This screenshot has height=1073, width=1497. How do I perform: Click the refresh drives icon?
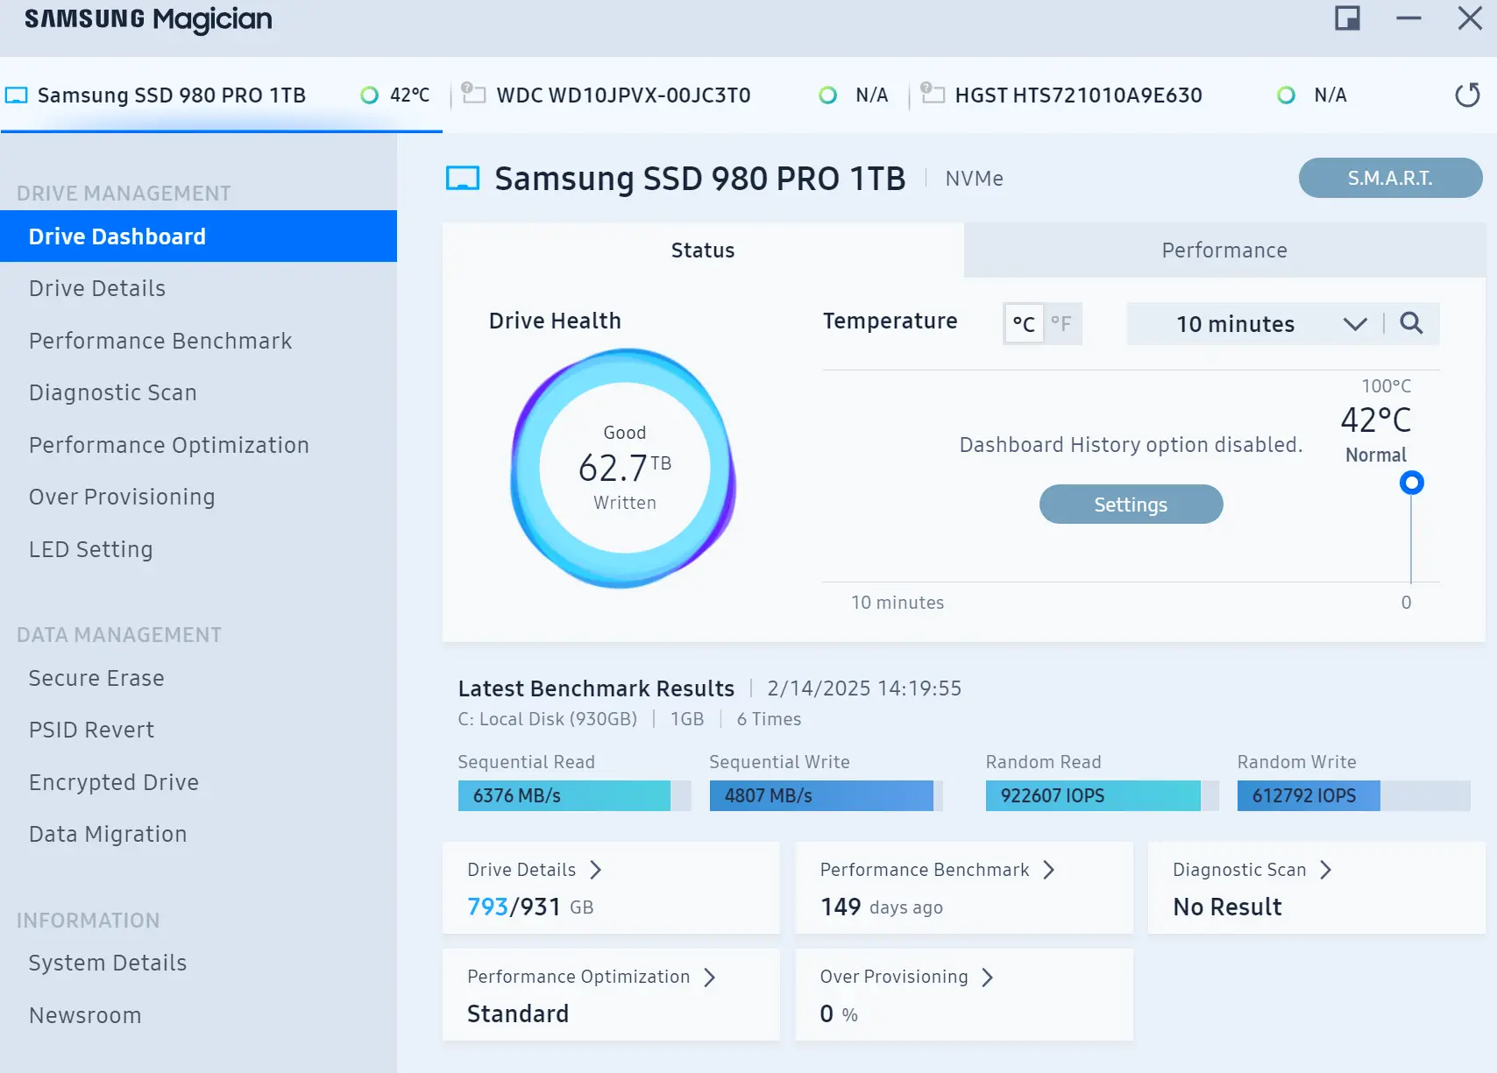(1467, 95)
